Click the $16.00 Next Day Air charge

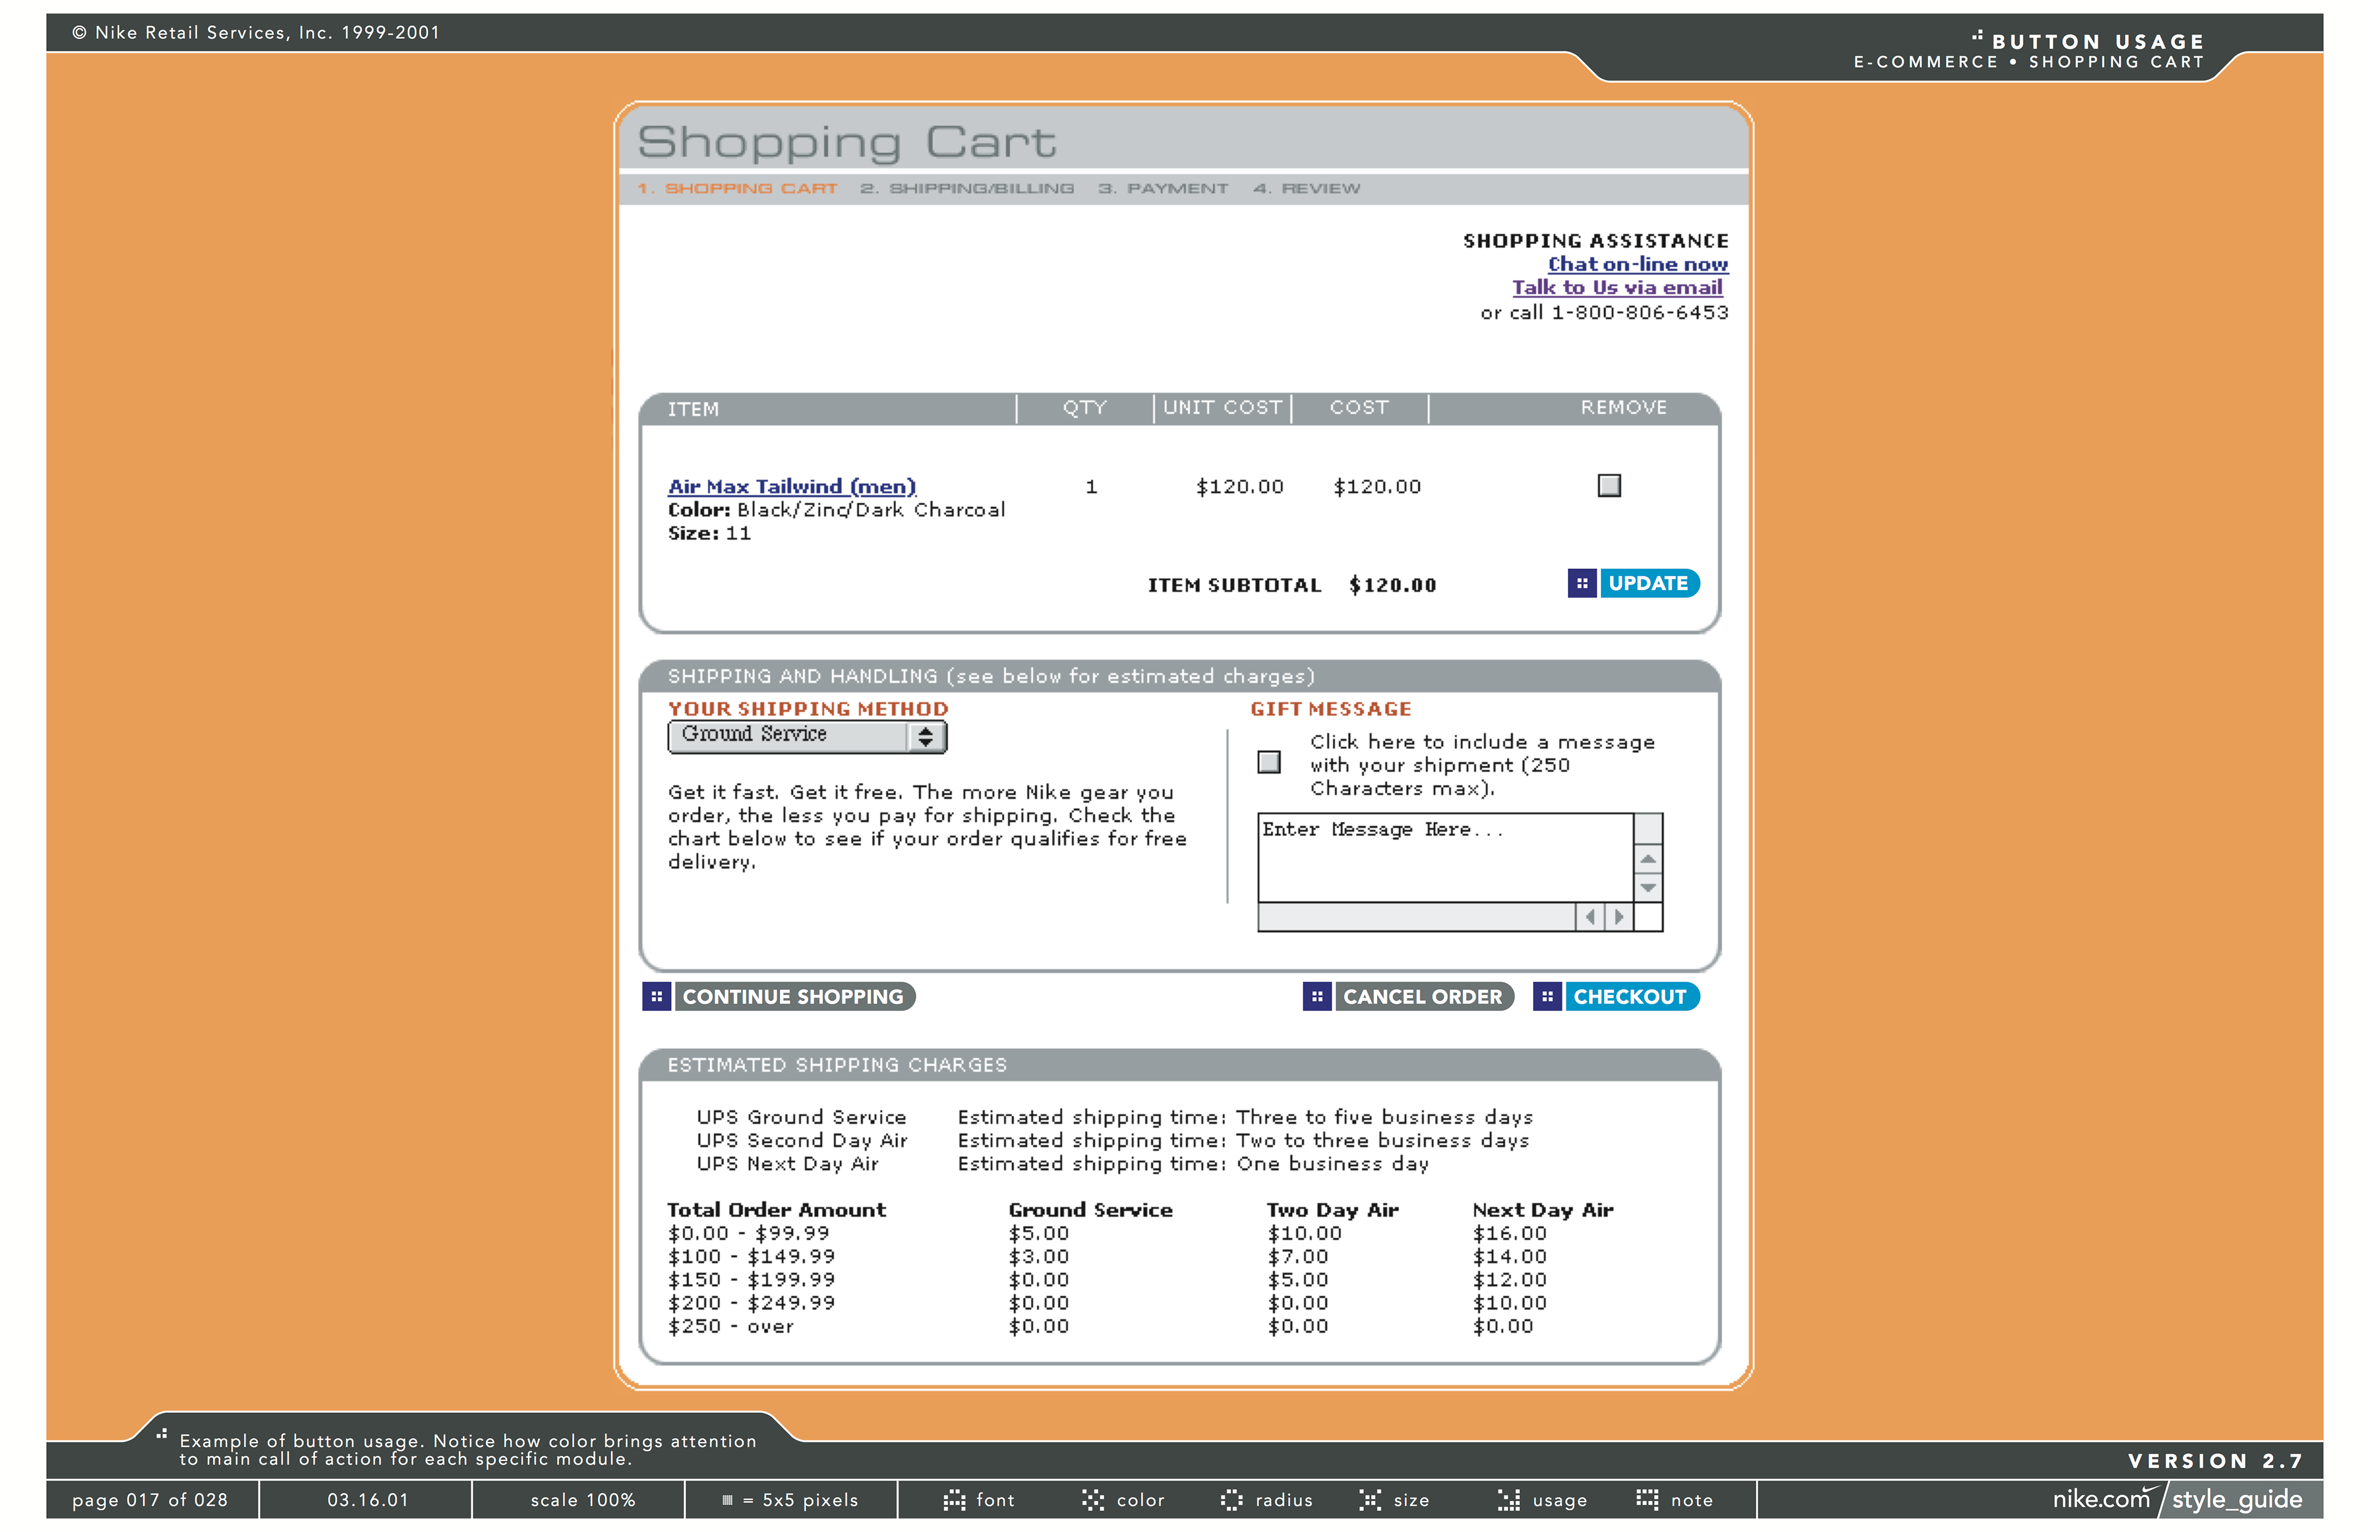(x=1510, y=1234)
